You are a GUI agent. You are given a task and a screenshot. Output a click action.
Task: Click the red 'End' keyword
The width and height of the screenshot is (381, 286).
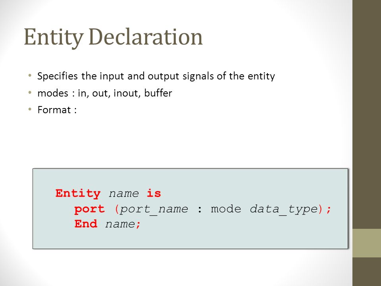(86, 224)
